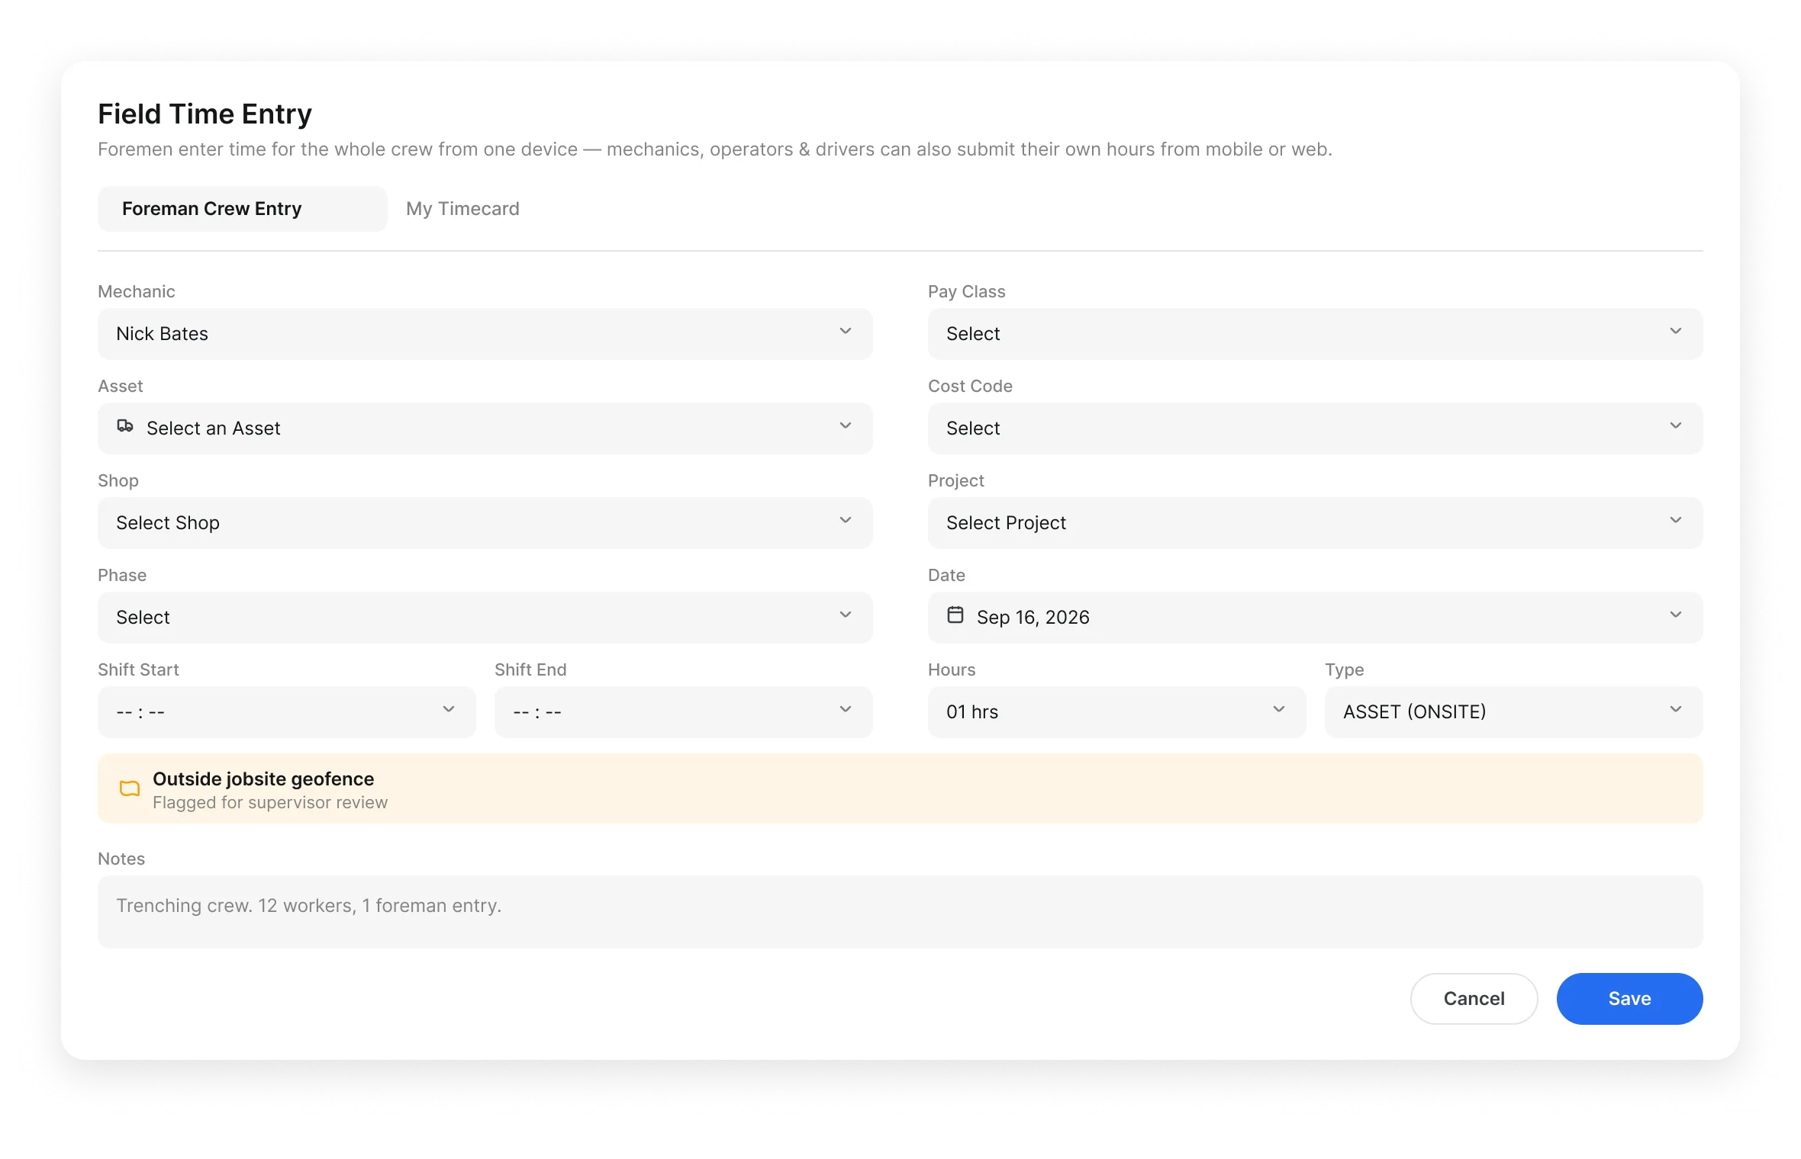The image size is (1801, 1159).
Task: Click the Type dropdown chevron
Action: tap(1676, 710)
